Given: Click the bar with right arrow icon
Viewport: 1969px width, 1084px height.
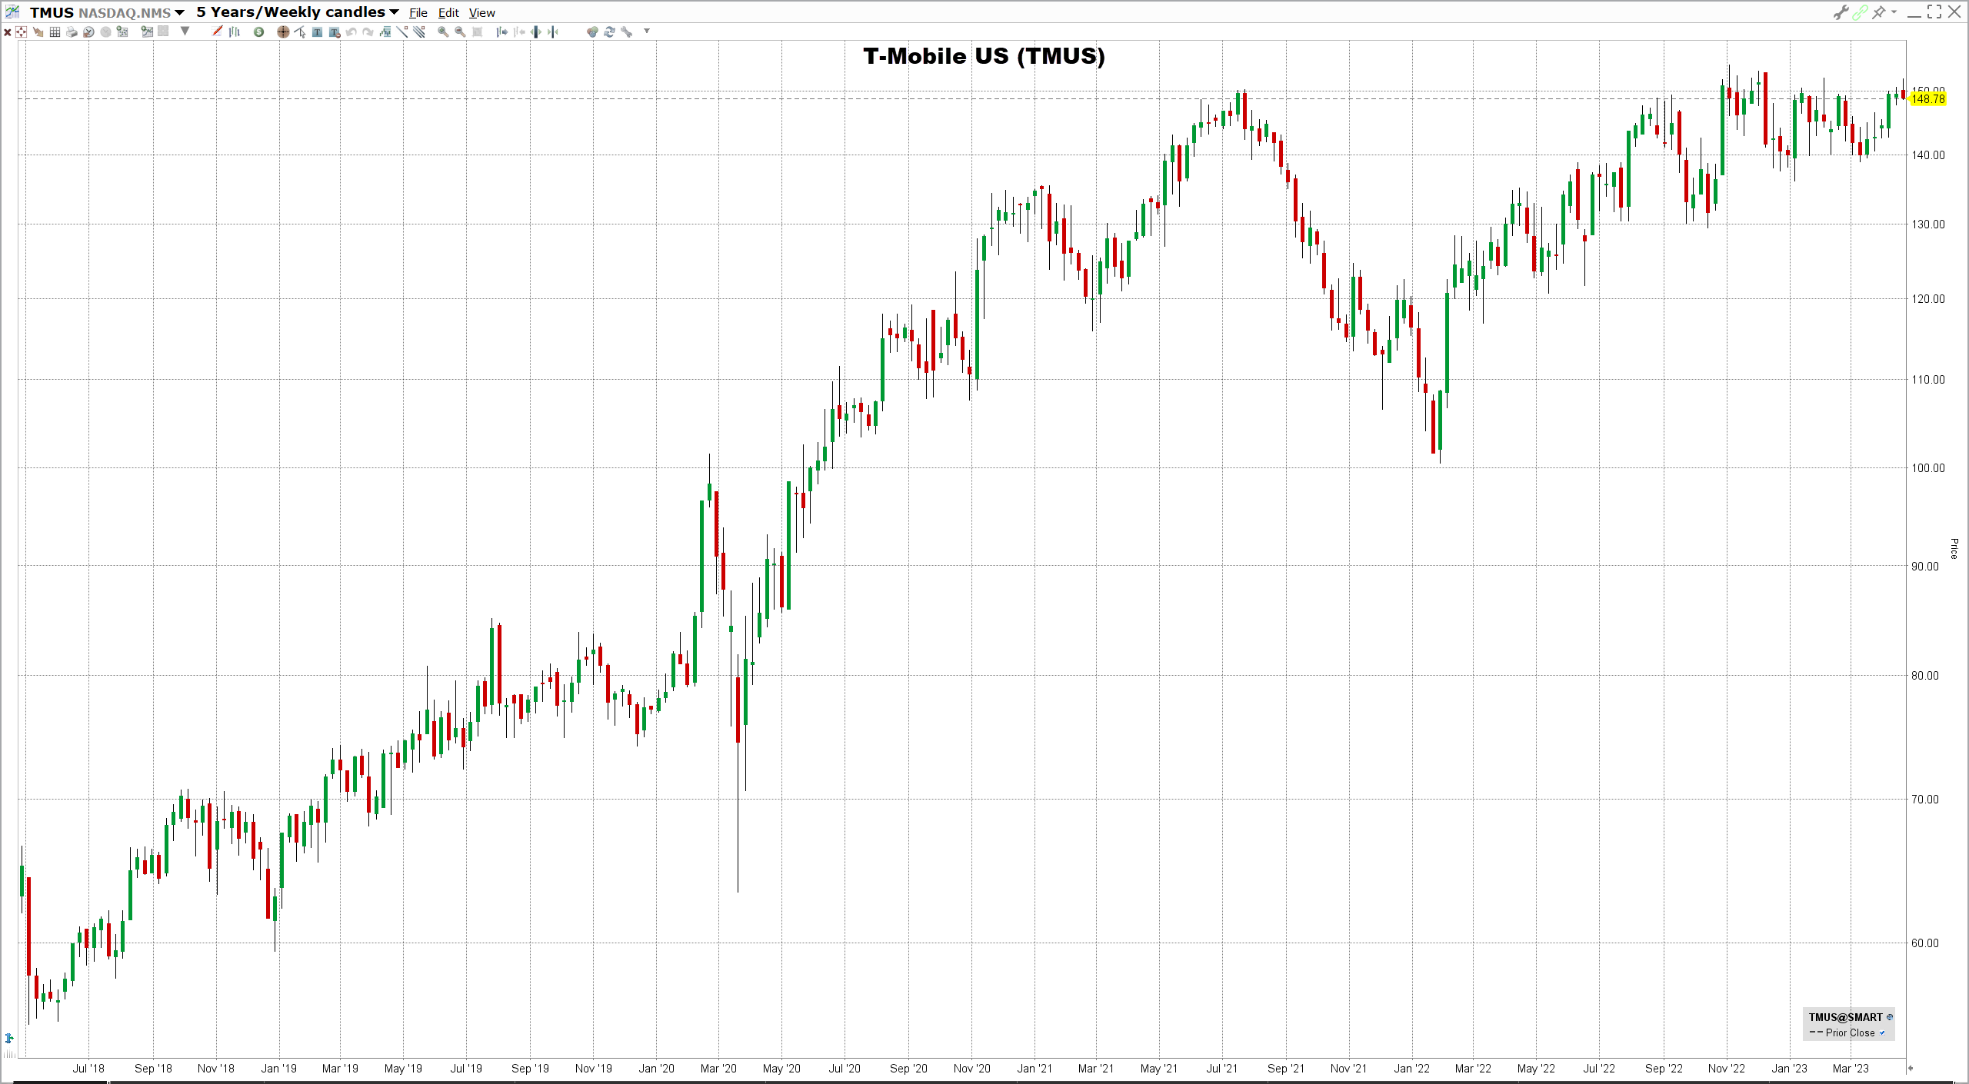Looking at the screenshot, I should point(501,32).
